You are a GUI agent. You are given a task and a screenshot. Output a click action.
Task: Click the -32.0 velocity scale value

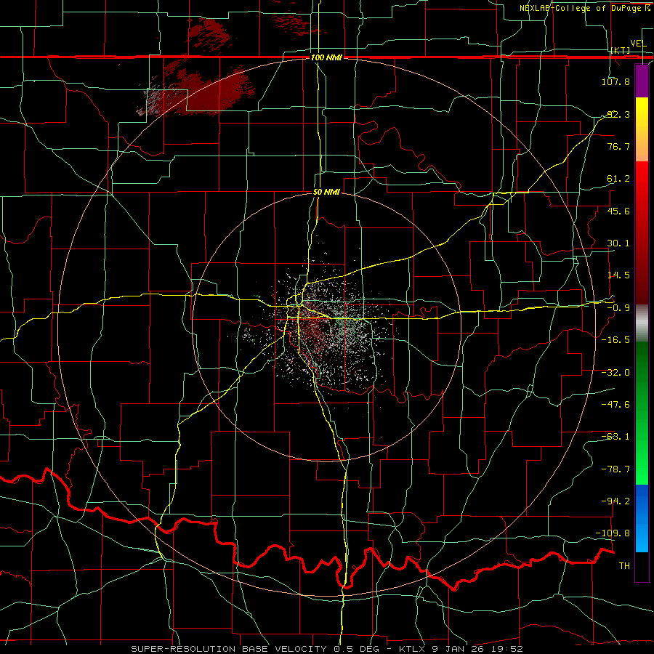click(x=615, y=373)
